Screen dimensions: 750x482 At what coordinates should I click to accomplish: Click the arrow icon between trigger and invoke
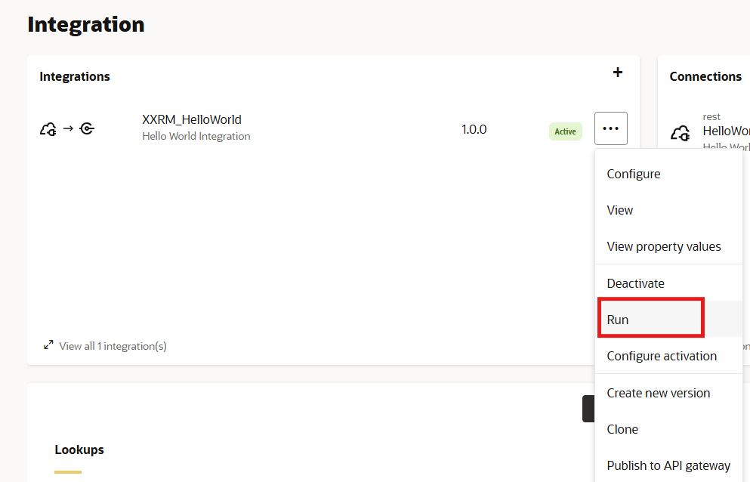click(x=68, y=128)
